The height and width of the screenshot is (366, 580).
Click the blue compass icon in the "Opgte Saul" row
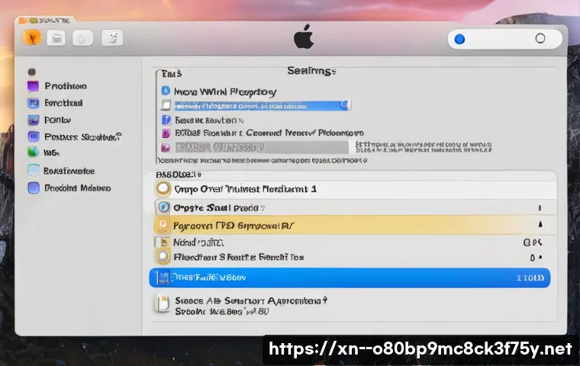pos(163,207)
